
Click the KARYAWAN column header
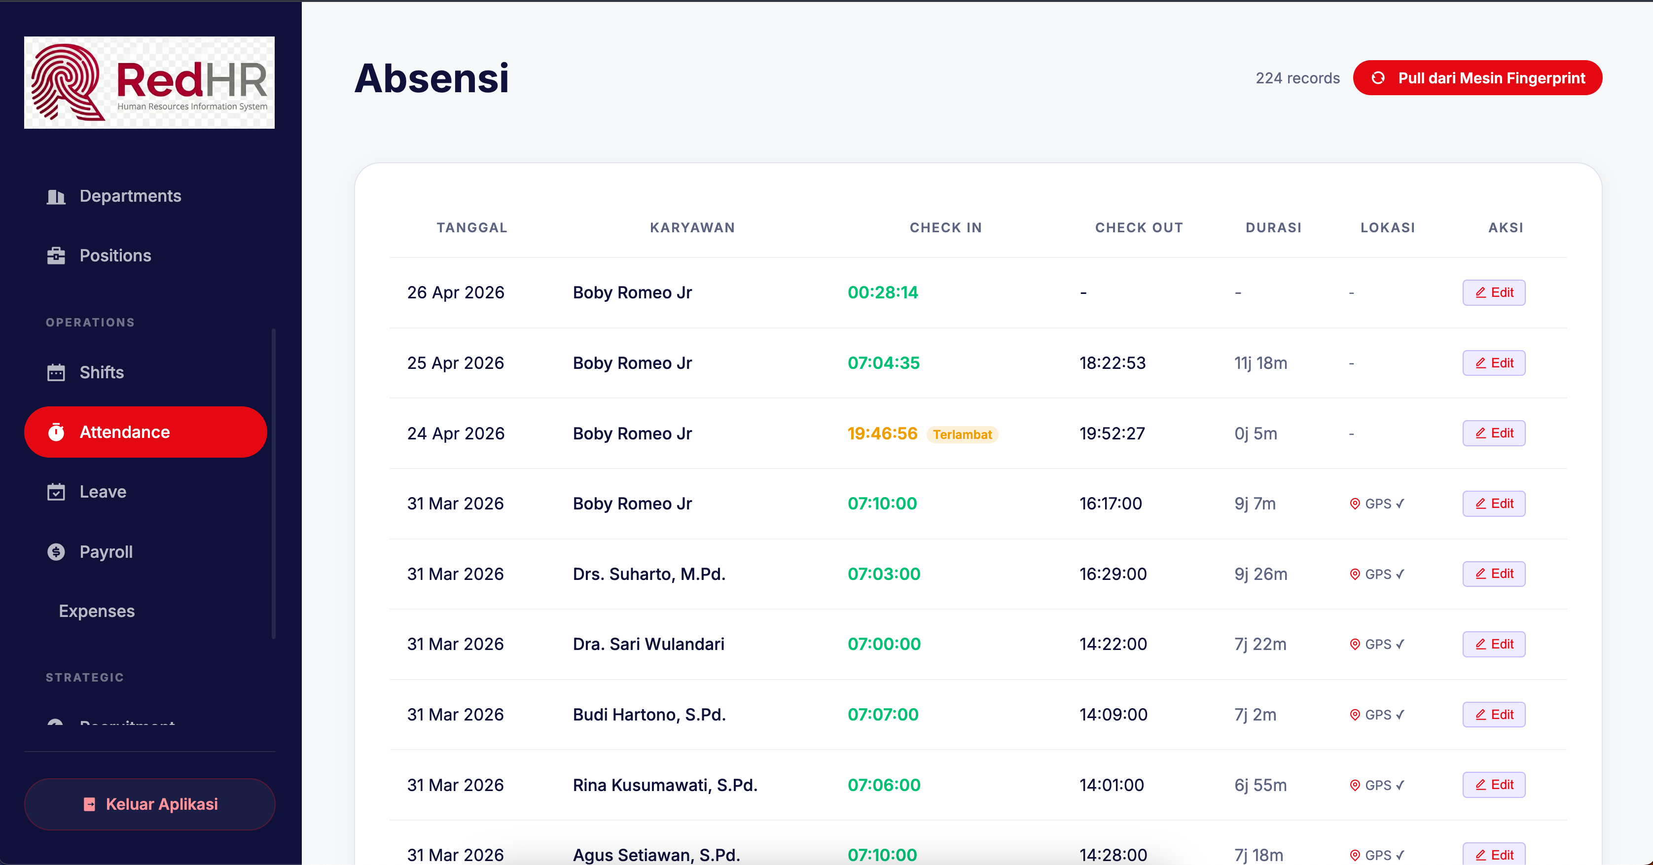[x=692, y=228]
